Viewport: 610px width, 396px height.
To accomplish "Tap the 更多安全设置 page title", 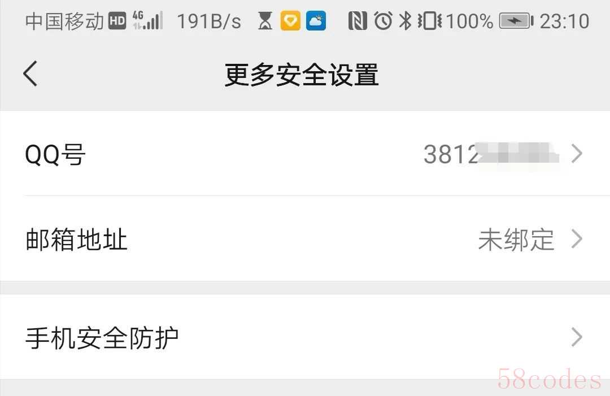I will 302,75.
